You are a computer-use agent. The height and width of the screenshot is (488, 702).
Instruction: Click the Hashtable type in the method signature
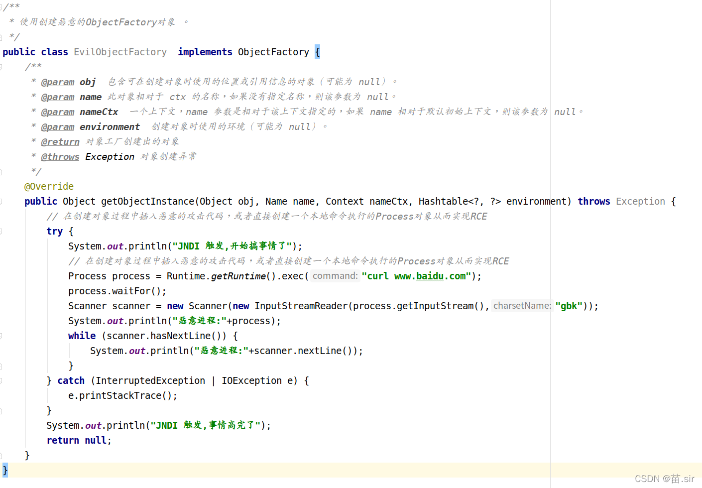click(x=443, y=201)
